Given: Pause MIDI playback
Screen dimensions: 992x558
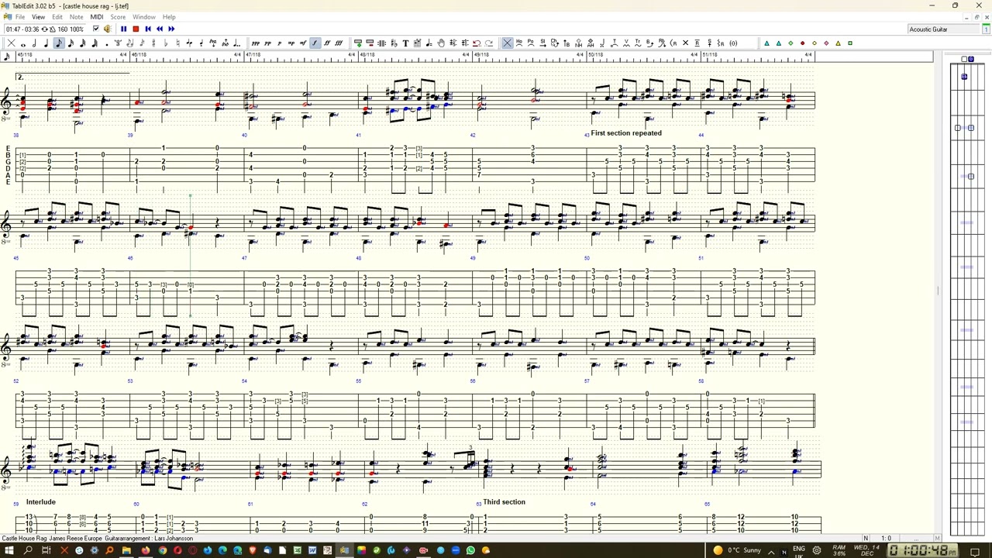Looking at the screenshot, I should pyautogui.click(x=123, y=29).
